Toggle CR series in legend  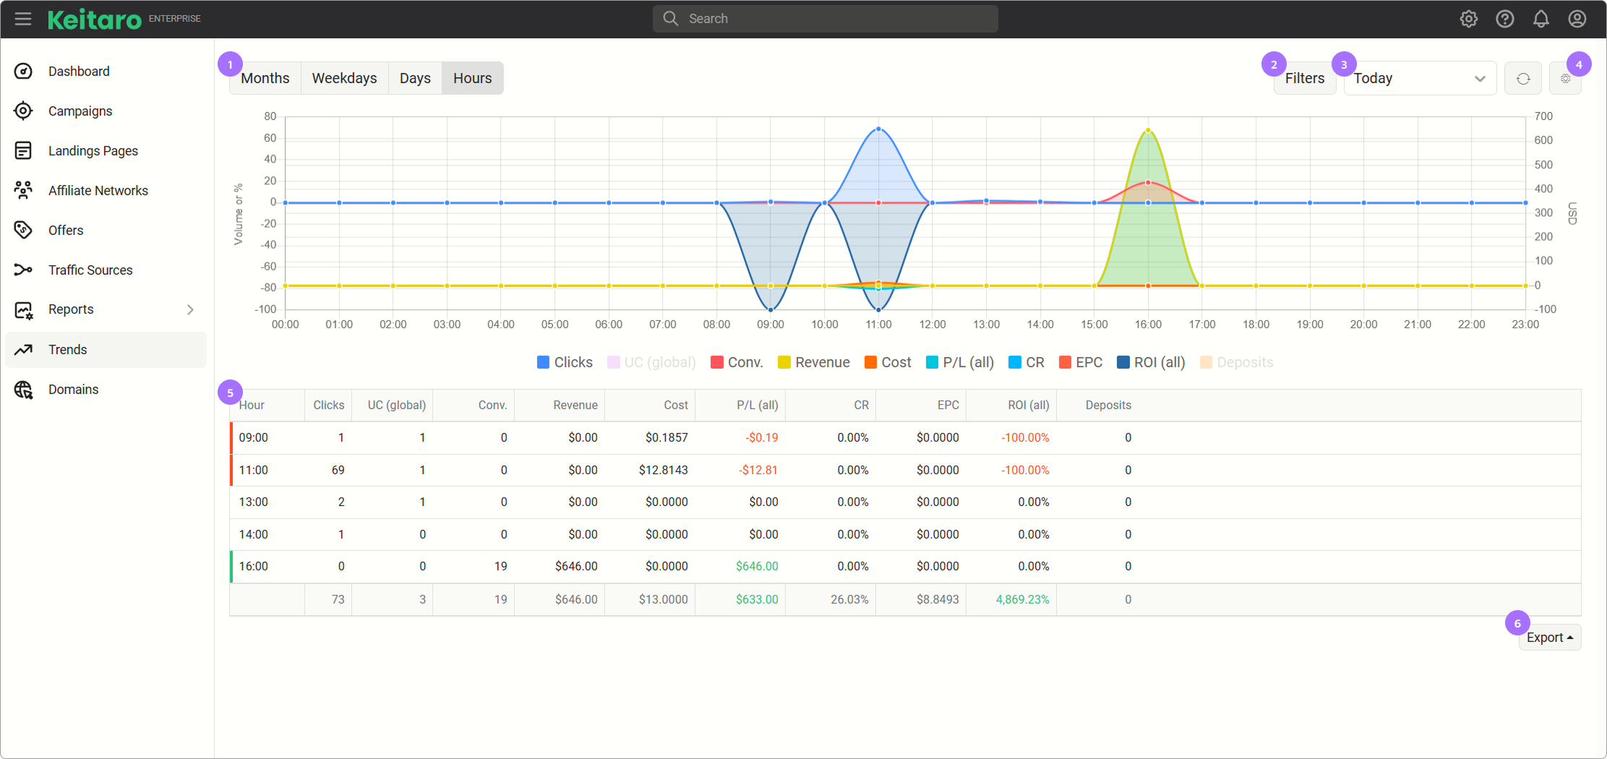click(1027, 362)
